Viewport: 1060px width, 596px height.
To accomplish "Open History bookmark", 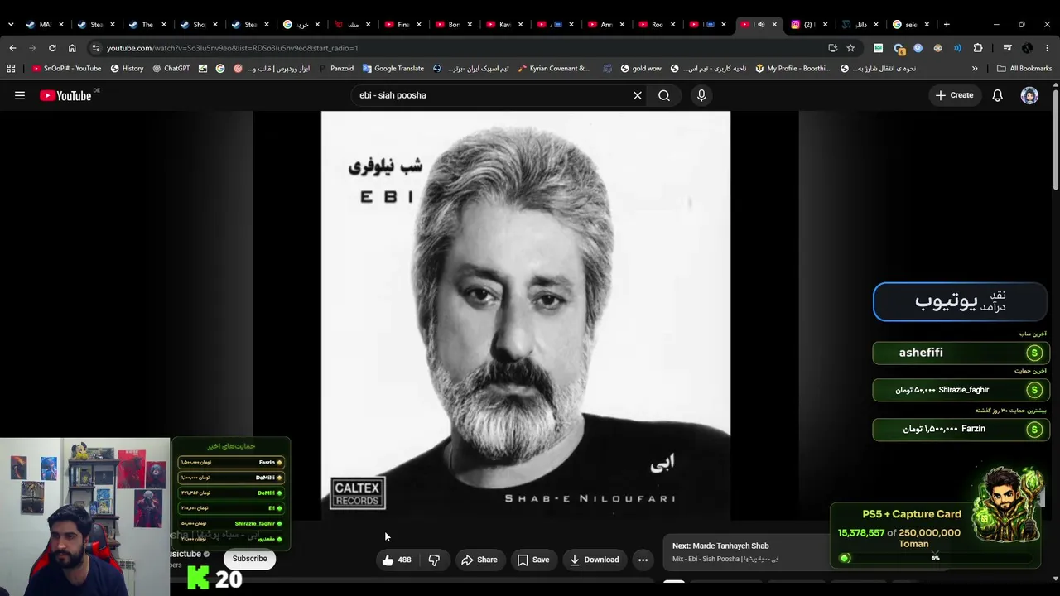I will pos(127,69).
